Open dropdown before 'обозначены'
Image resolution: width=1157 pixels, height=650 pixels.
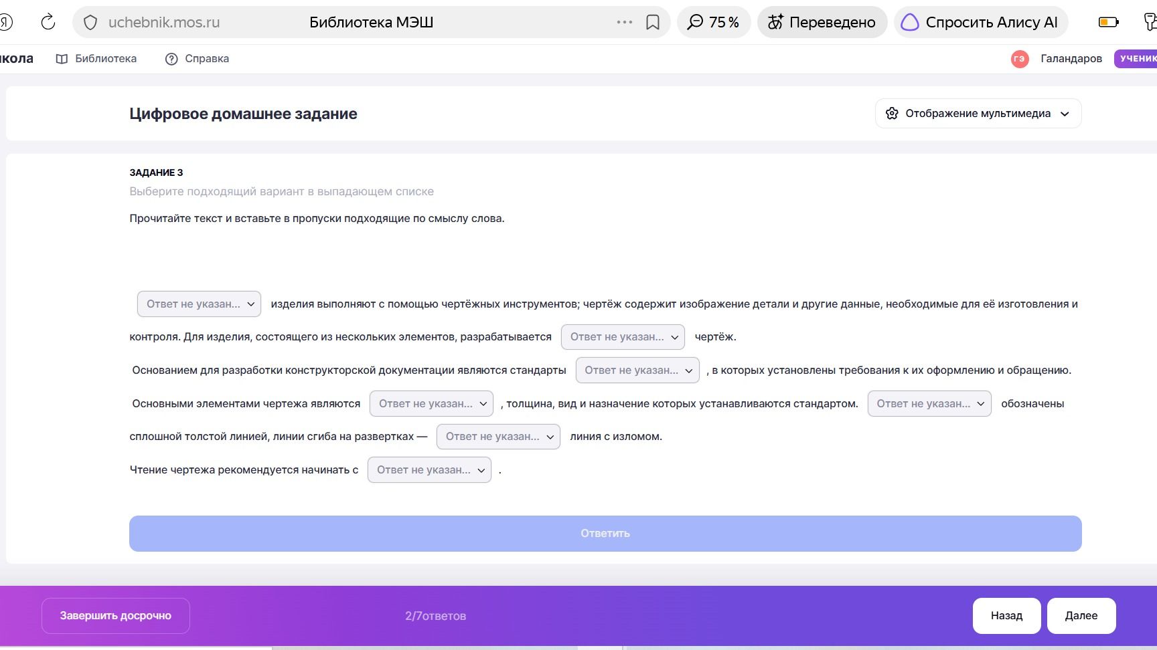(x=929, y=404)
